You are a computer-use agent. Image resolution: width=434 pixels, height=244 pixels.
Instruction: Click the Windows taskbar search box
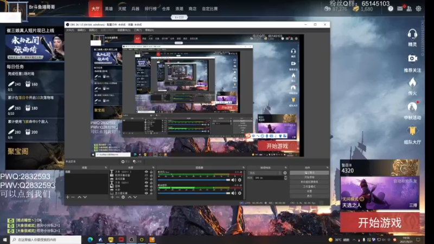46,240
